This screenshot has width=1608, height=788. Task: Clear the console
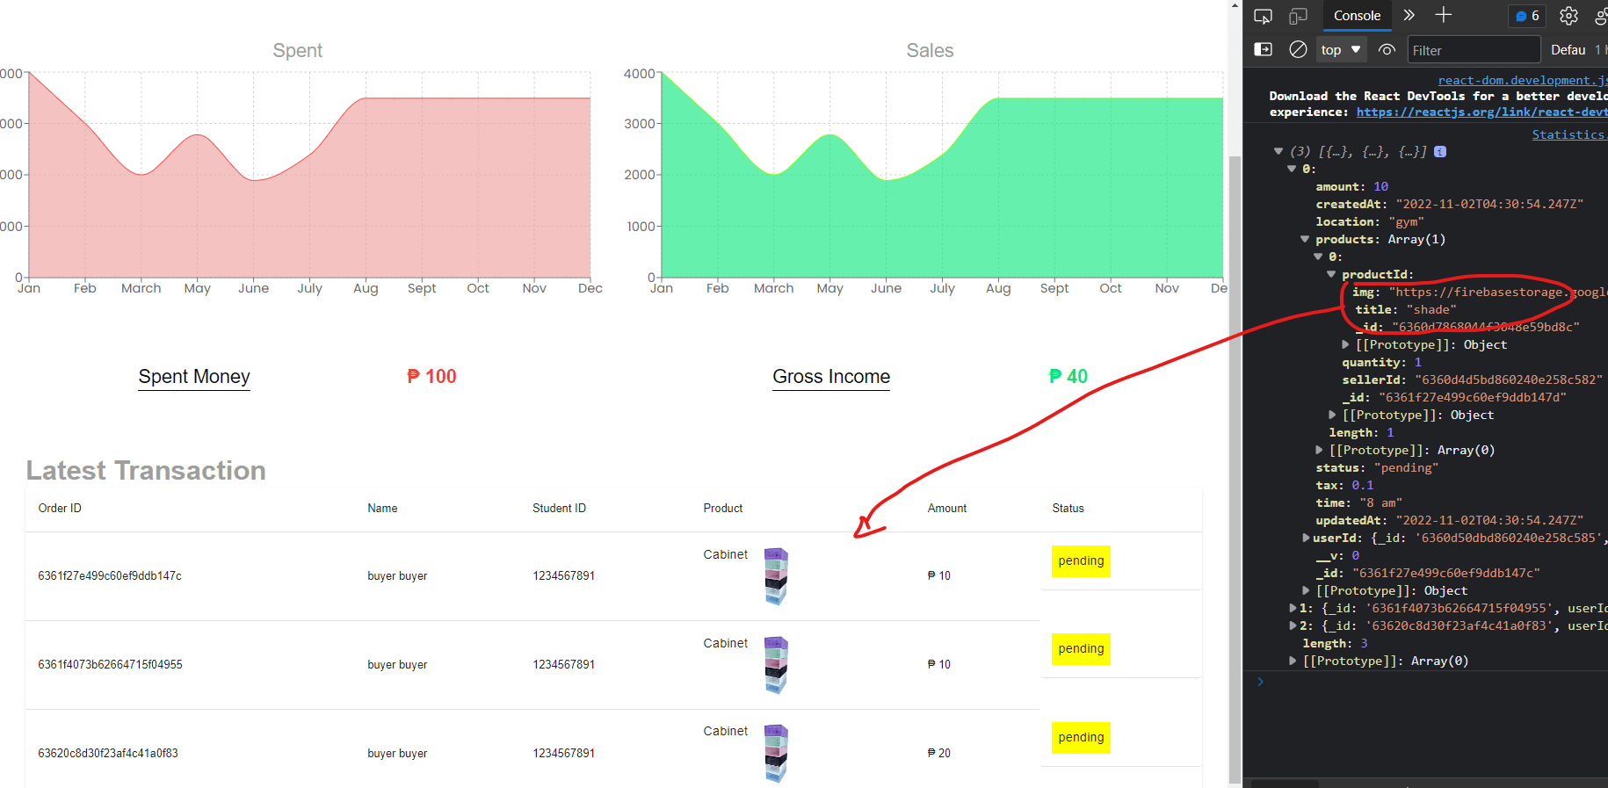click(1298, 49)
